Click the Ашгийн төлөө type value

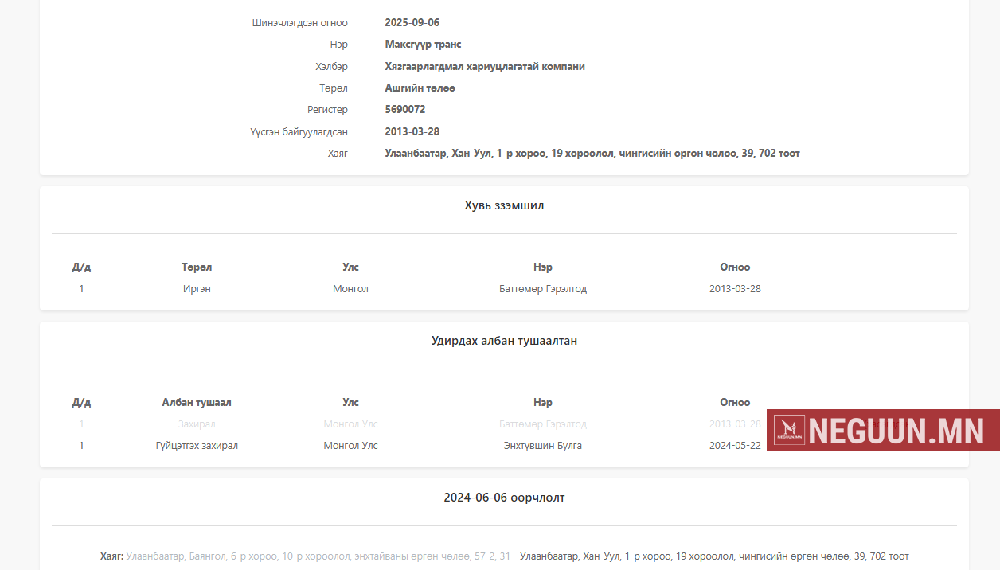coord(420,88)
